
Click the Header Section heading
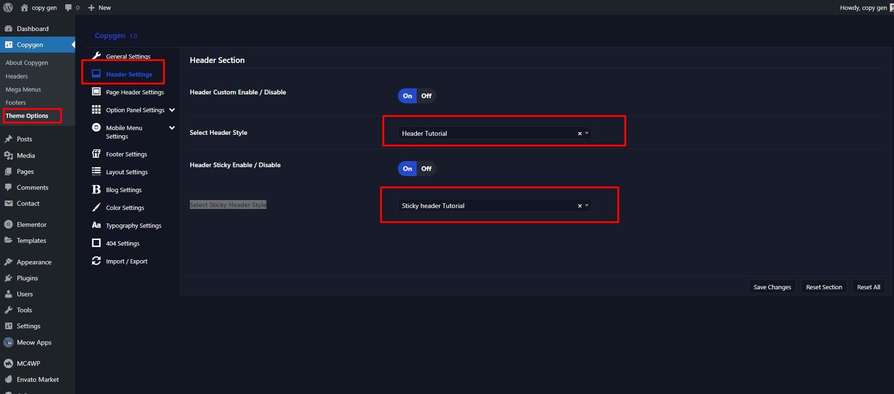coord(217,60)
